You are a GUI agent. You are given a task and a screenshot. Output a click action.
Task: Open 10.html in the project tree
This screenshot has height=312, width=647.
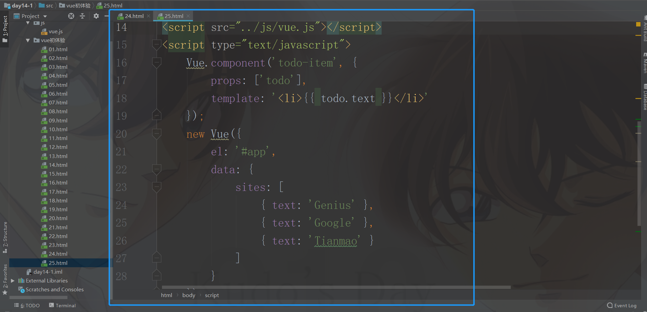[x=58, y=130]
